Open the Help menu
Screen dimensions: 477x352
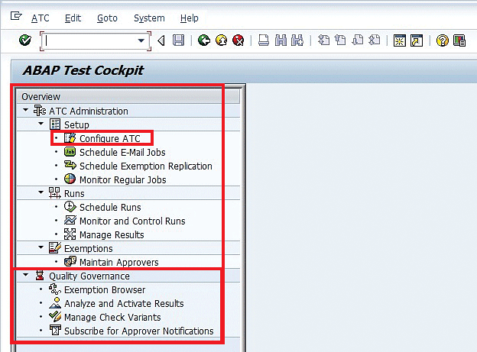[x=190, y=18]
